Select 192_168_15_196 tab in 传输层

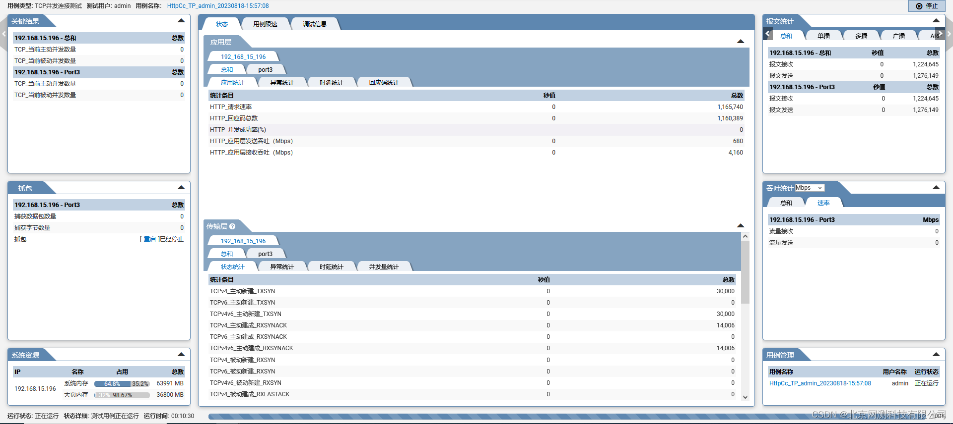point(243,241)
